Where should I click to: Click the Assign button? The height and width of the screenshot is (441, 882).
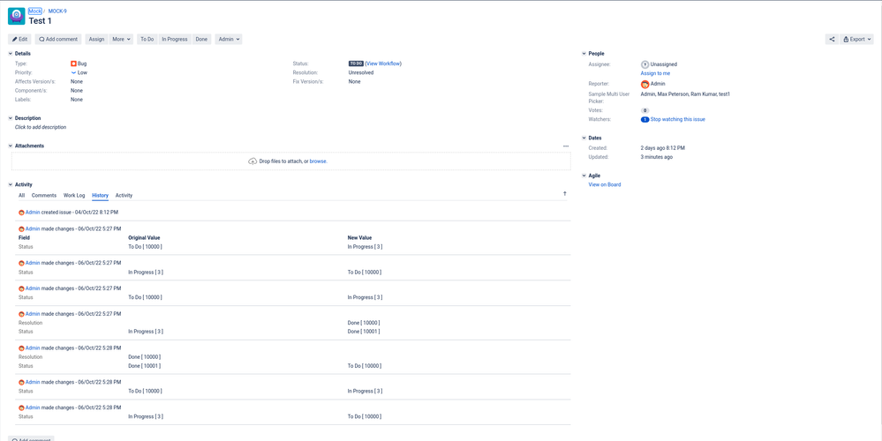96,40
